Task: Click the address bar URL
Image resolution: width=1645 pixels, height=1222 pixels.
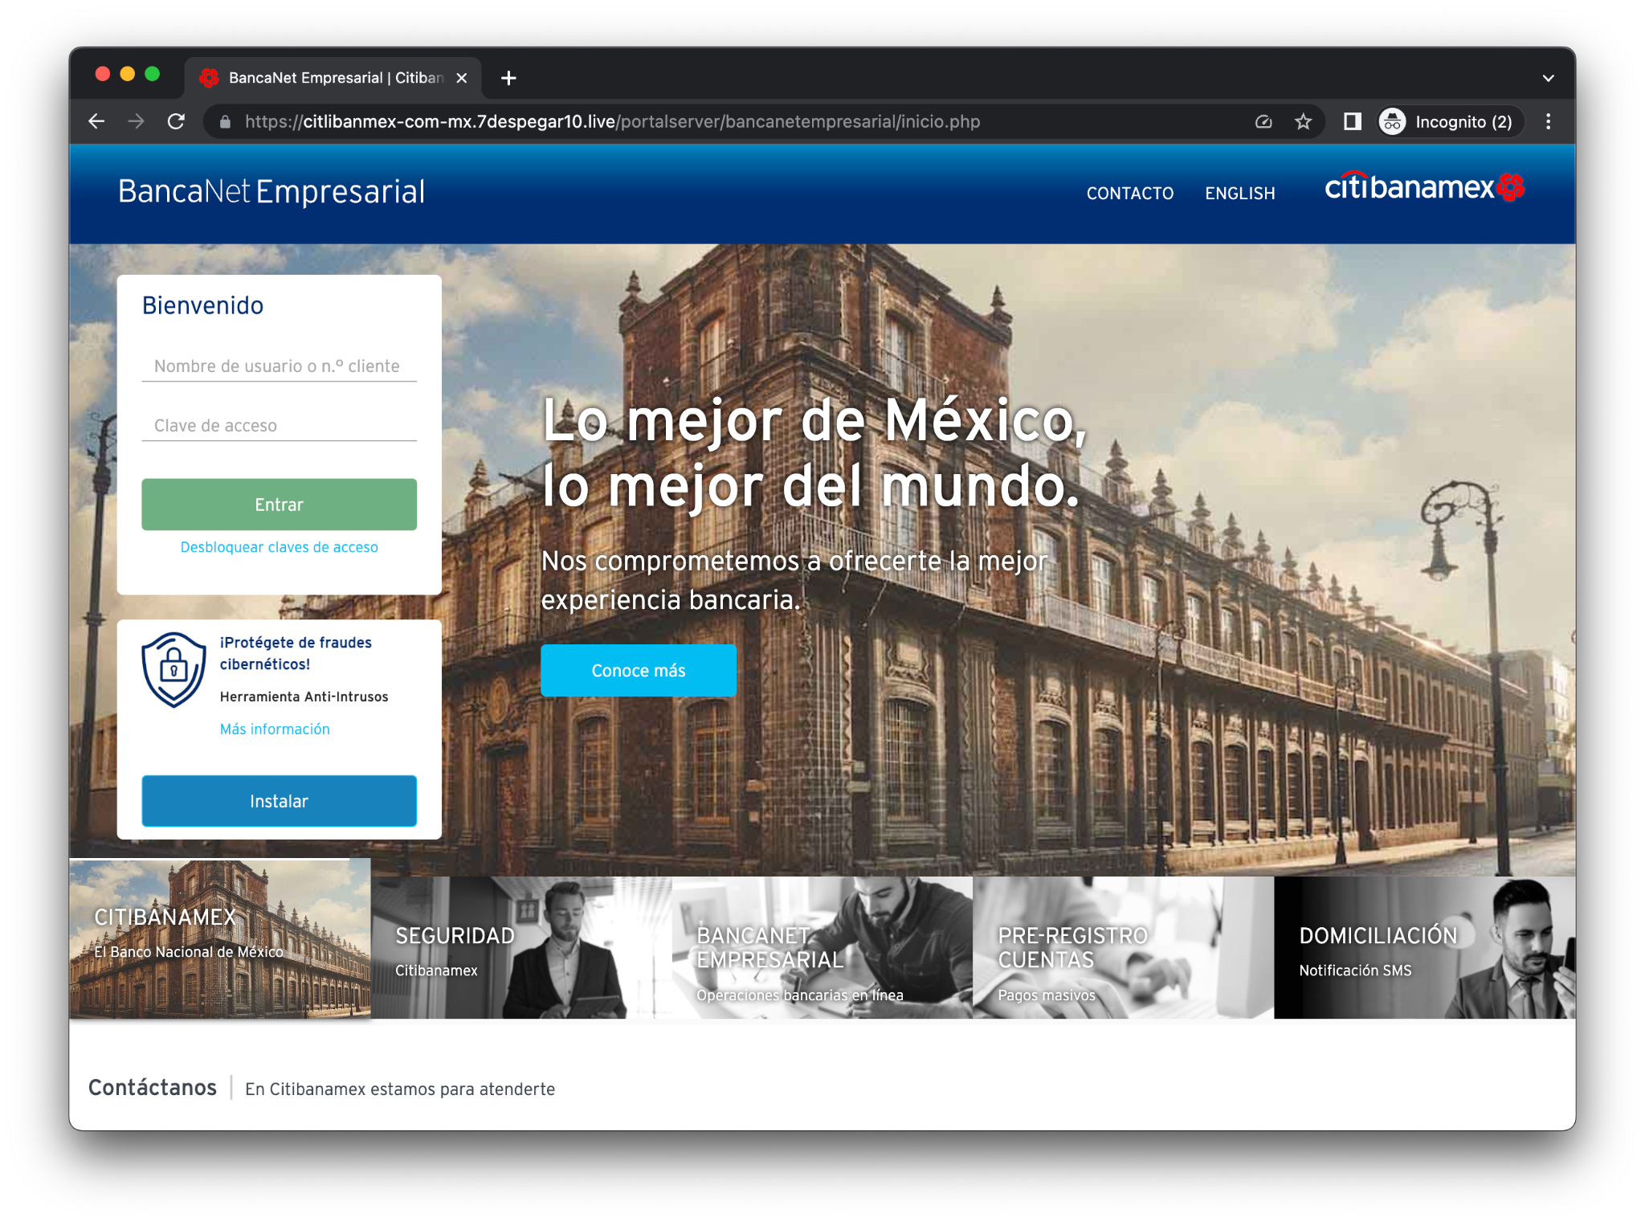Action: pyautogui.click(x=612, y=121)
